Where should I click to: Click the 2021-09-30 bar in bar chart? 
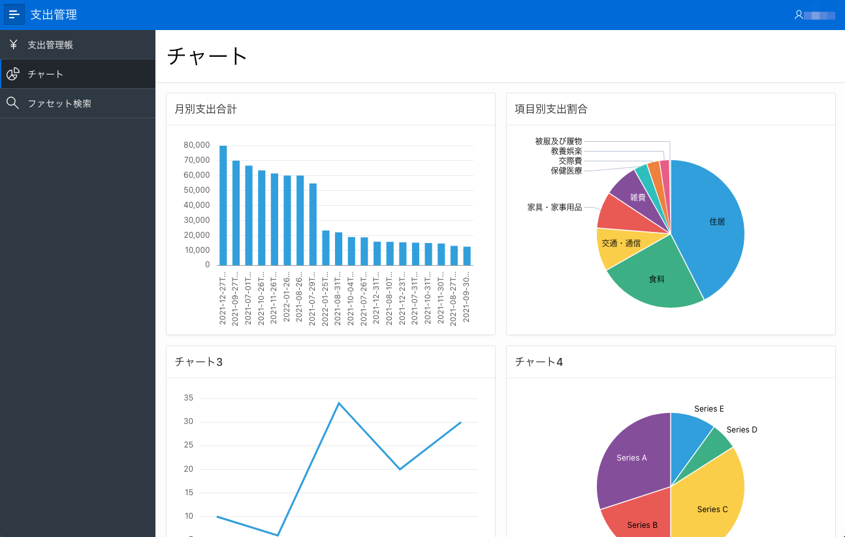click(x=467, y=256)
